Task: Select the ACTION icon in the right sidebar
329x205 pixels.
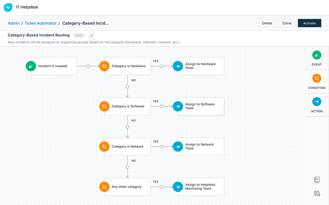Action: 316,101
